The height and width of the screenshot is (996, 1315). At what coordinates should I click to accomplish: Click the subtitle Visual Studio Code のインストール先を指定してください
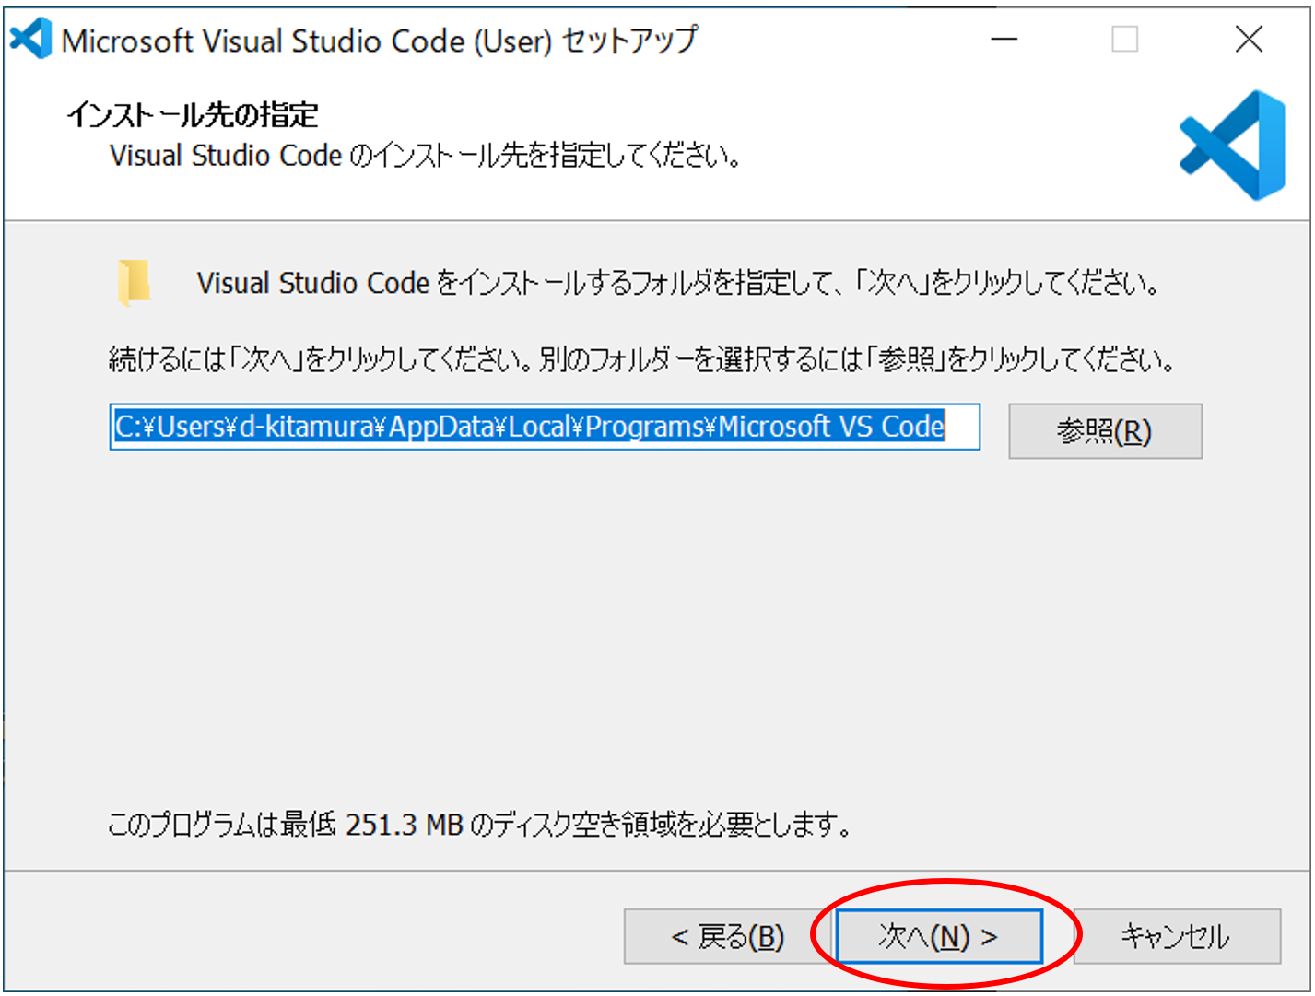click(426, 156)
